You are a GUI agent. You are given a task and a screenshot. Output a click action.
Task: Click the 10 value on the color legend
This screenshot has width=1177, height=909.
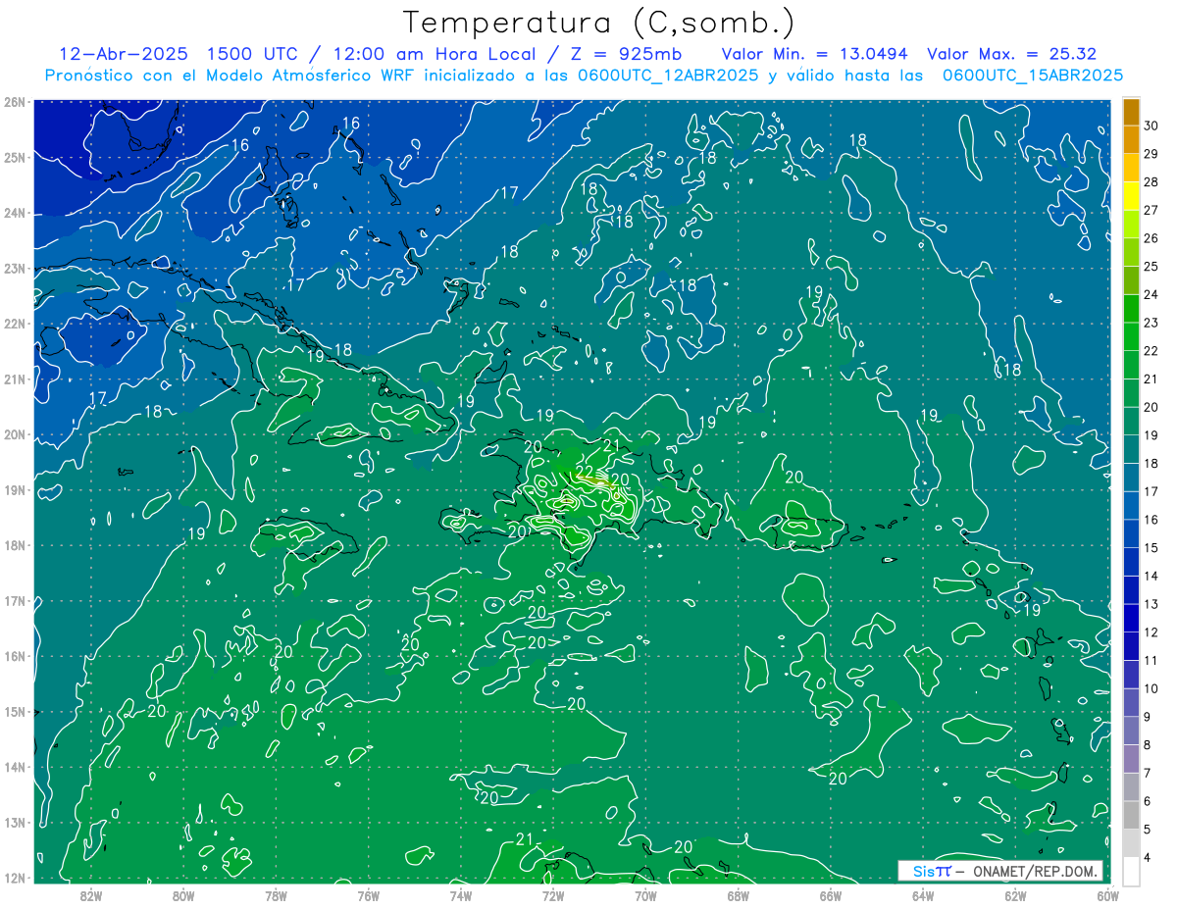coord(1151,688)
